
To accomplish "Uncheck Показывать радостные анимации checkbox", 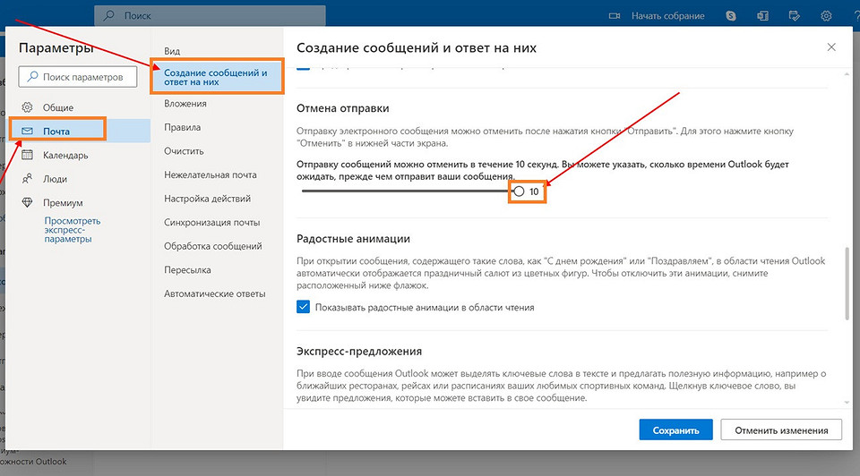I will pos(304,307).
